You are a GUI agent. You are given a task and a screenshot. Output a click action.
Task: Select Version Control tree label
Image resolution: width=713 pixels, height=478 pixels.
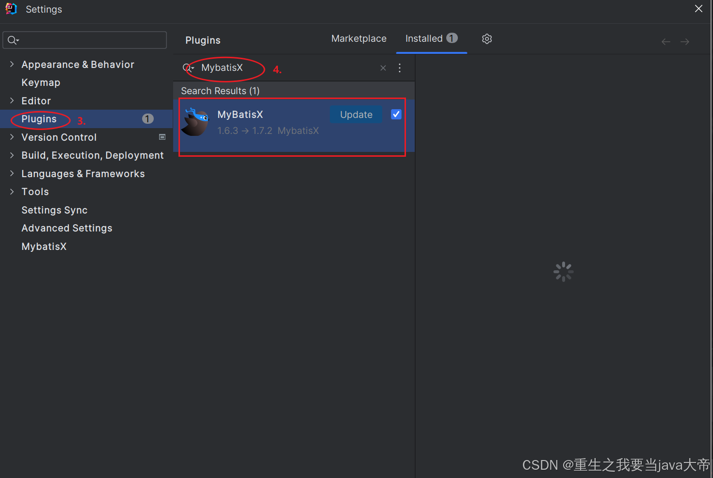tap(59, 137)
